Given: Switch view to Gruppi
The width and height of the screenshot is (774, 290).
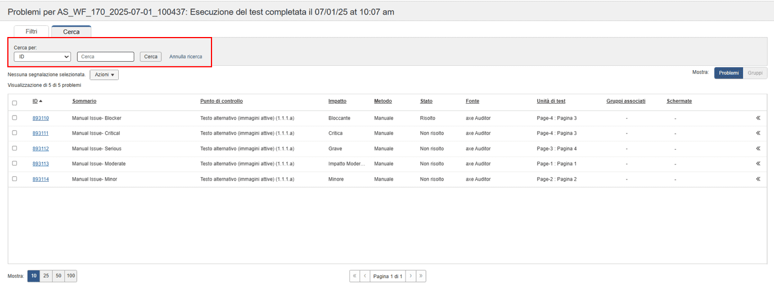Looking at the screenshot, I should pyautogui.click(x=755, y=73).
